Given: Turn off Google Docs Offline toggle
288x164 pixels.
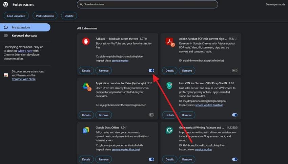Looking at the screenshot, I should coord(151,159).
